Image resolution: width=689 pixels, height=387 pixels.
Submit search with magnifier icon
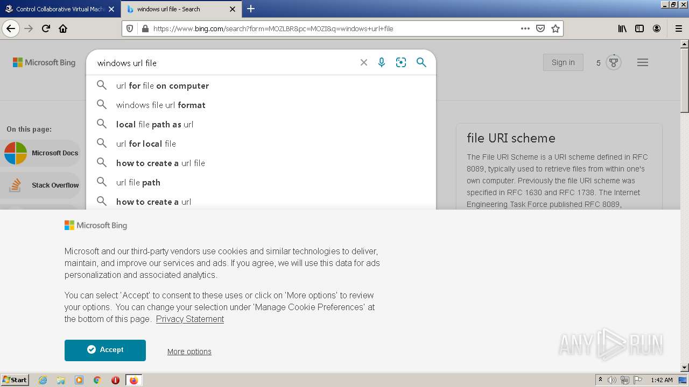point(421,62)
